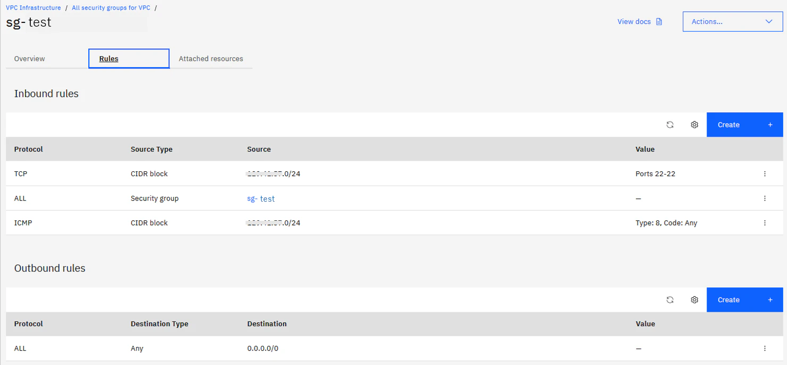The height and width of the screenshot is (365, 787).
Task: Open Inbound rules table settings gear
Action: point(694,125)
